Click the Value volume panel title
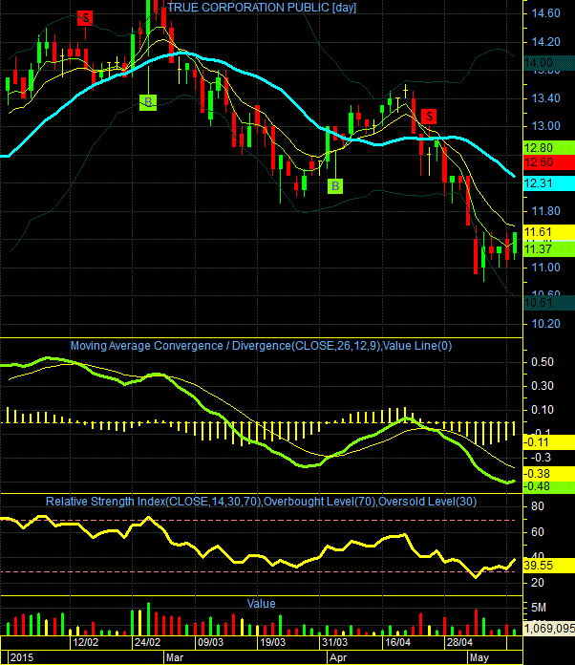The image size is (575, 665). click(261, 603)
